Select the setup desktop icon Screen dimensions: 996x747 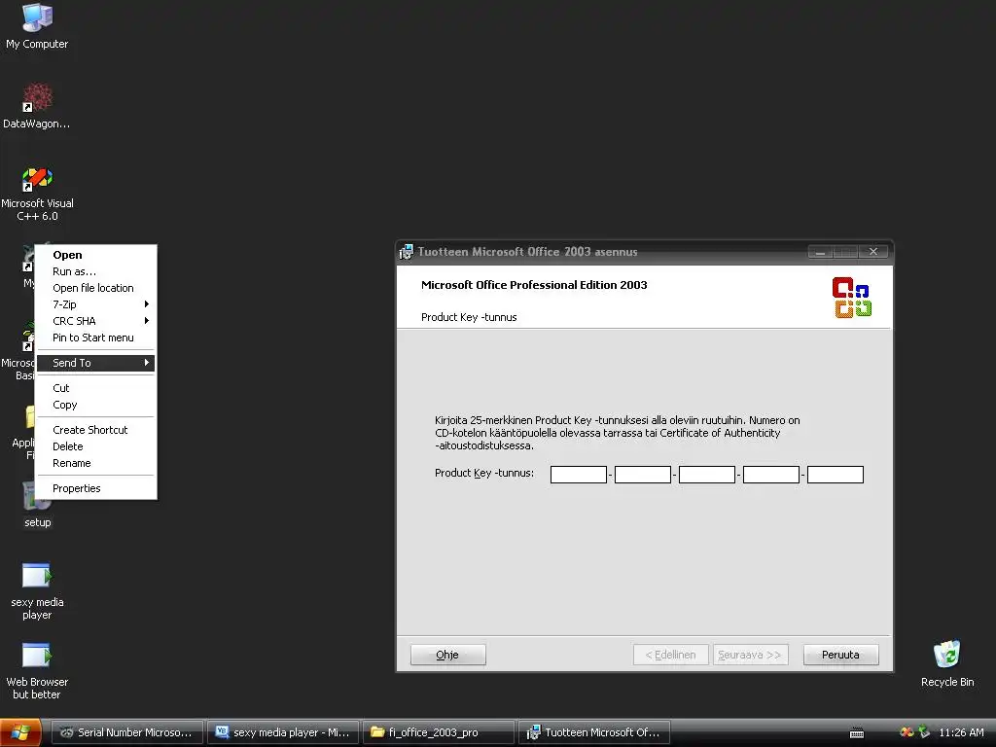37,505
